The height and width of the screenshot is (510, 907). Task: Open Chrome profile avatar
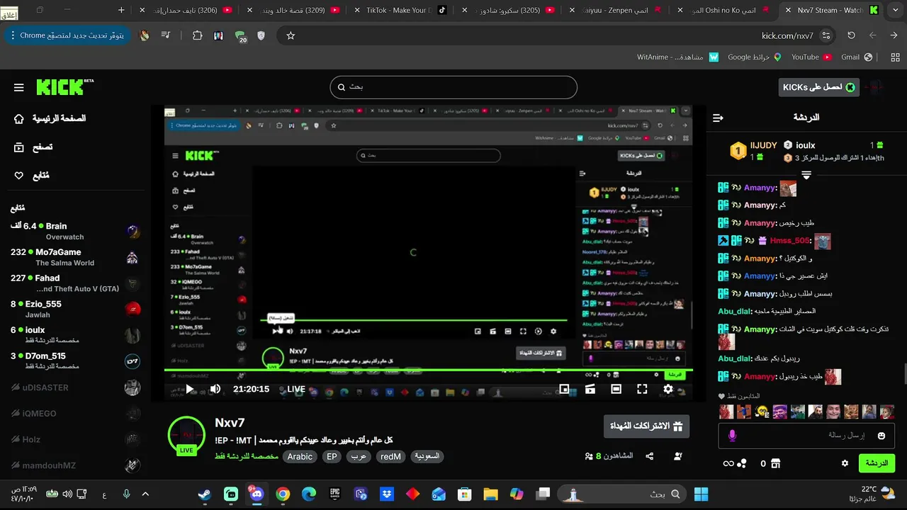(144, 35)
